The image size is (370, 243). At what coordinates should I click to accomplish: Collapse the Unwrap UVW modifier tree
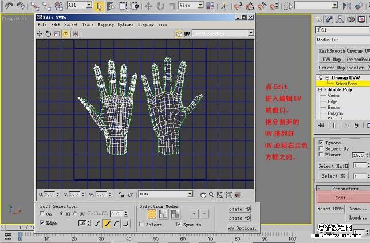(328, 77)
